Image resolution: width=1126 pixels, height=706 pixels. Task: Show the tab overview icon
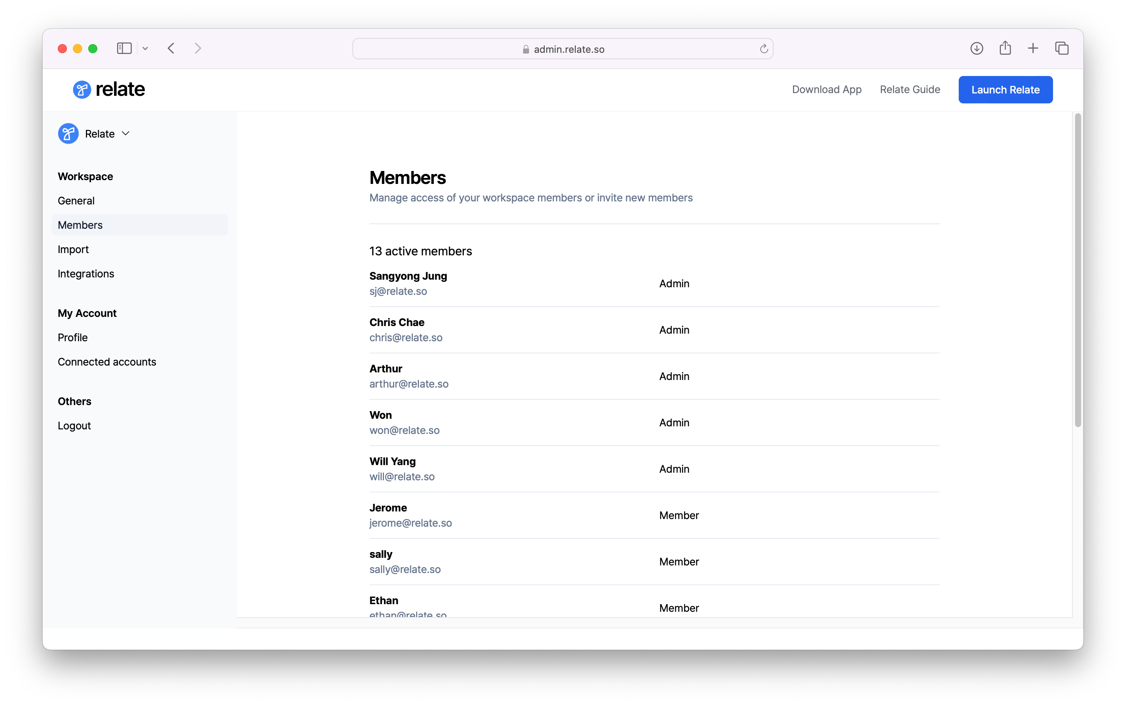1061,49
